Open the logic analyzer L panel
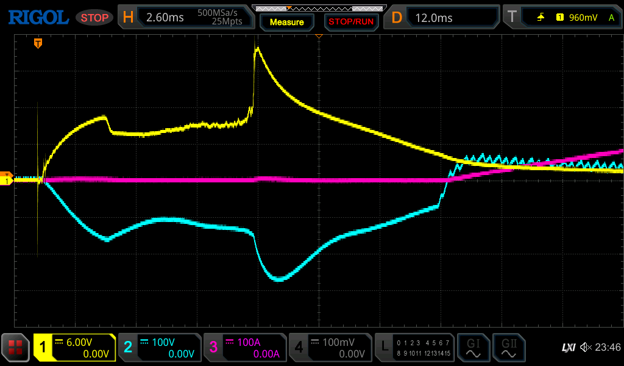The width and height of the screenshot is (624, 366). point(414,348)
